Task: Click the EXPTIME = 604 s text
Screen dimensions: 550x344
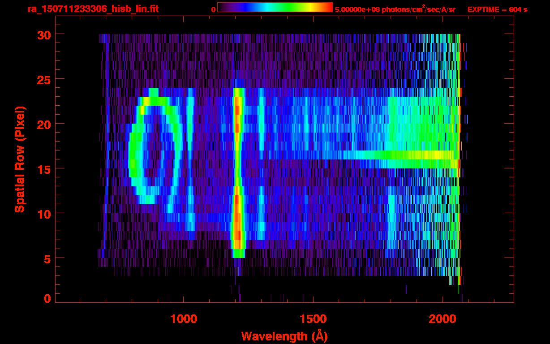Action: coord(497,9)
